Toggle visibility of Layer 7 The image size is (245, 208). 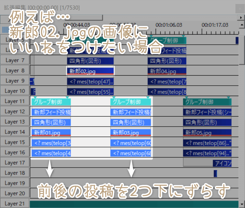pyautogui.click(x=15, y=60)
